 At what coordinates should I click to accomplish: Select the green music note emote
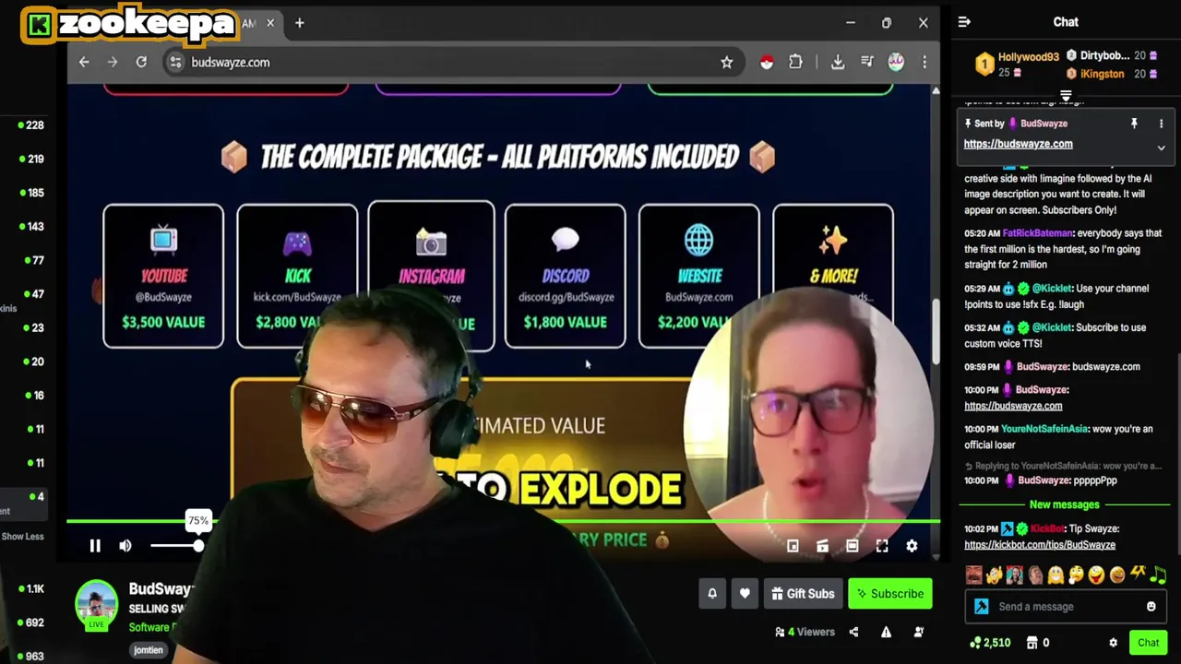[x=1159, y=575]
